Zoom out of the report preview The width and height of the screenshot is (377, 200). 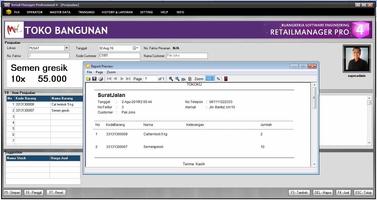177,79
